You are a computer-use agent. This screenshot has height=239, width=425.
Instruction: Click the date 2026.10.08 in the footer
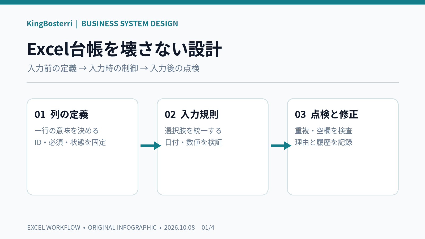tap(180, 228)
